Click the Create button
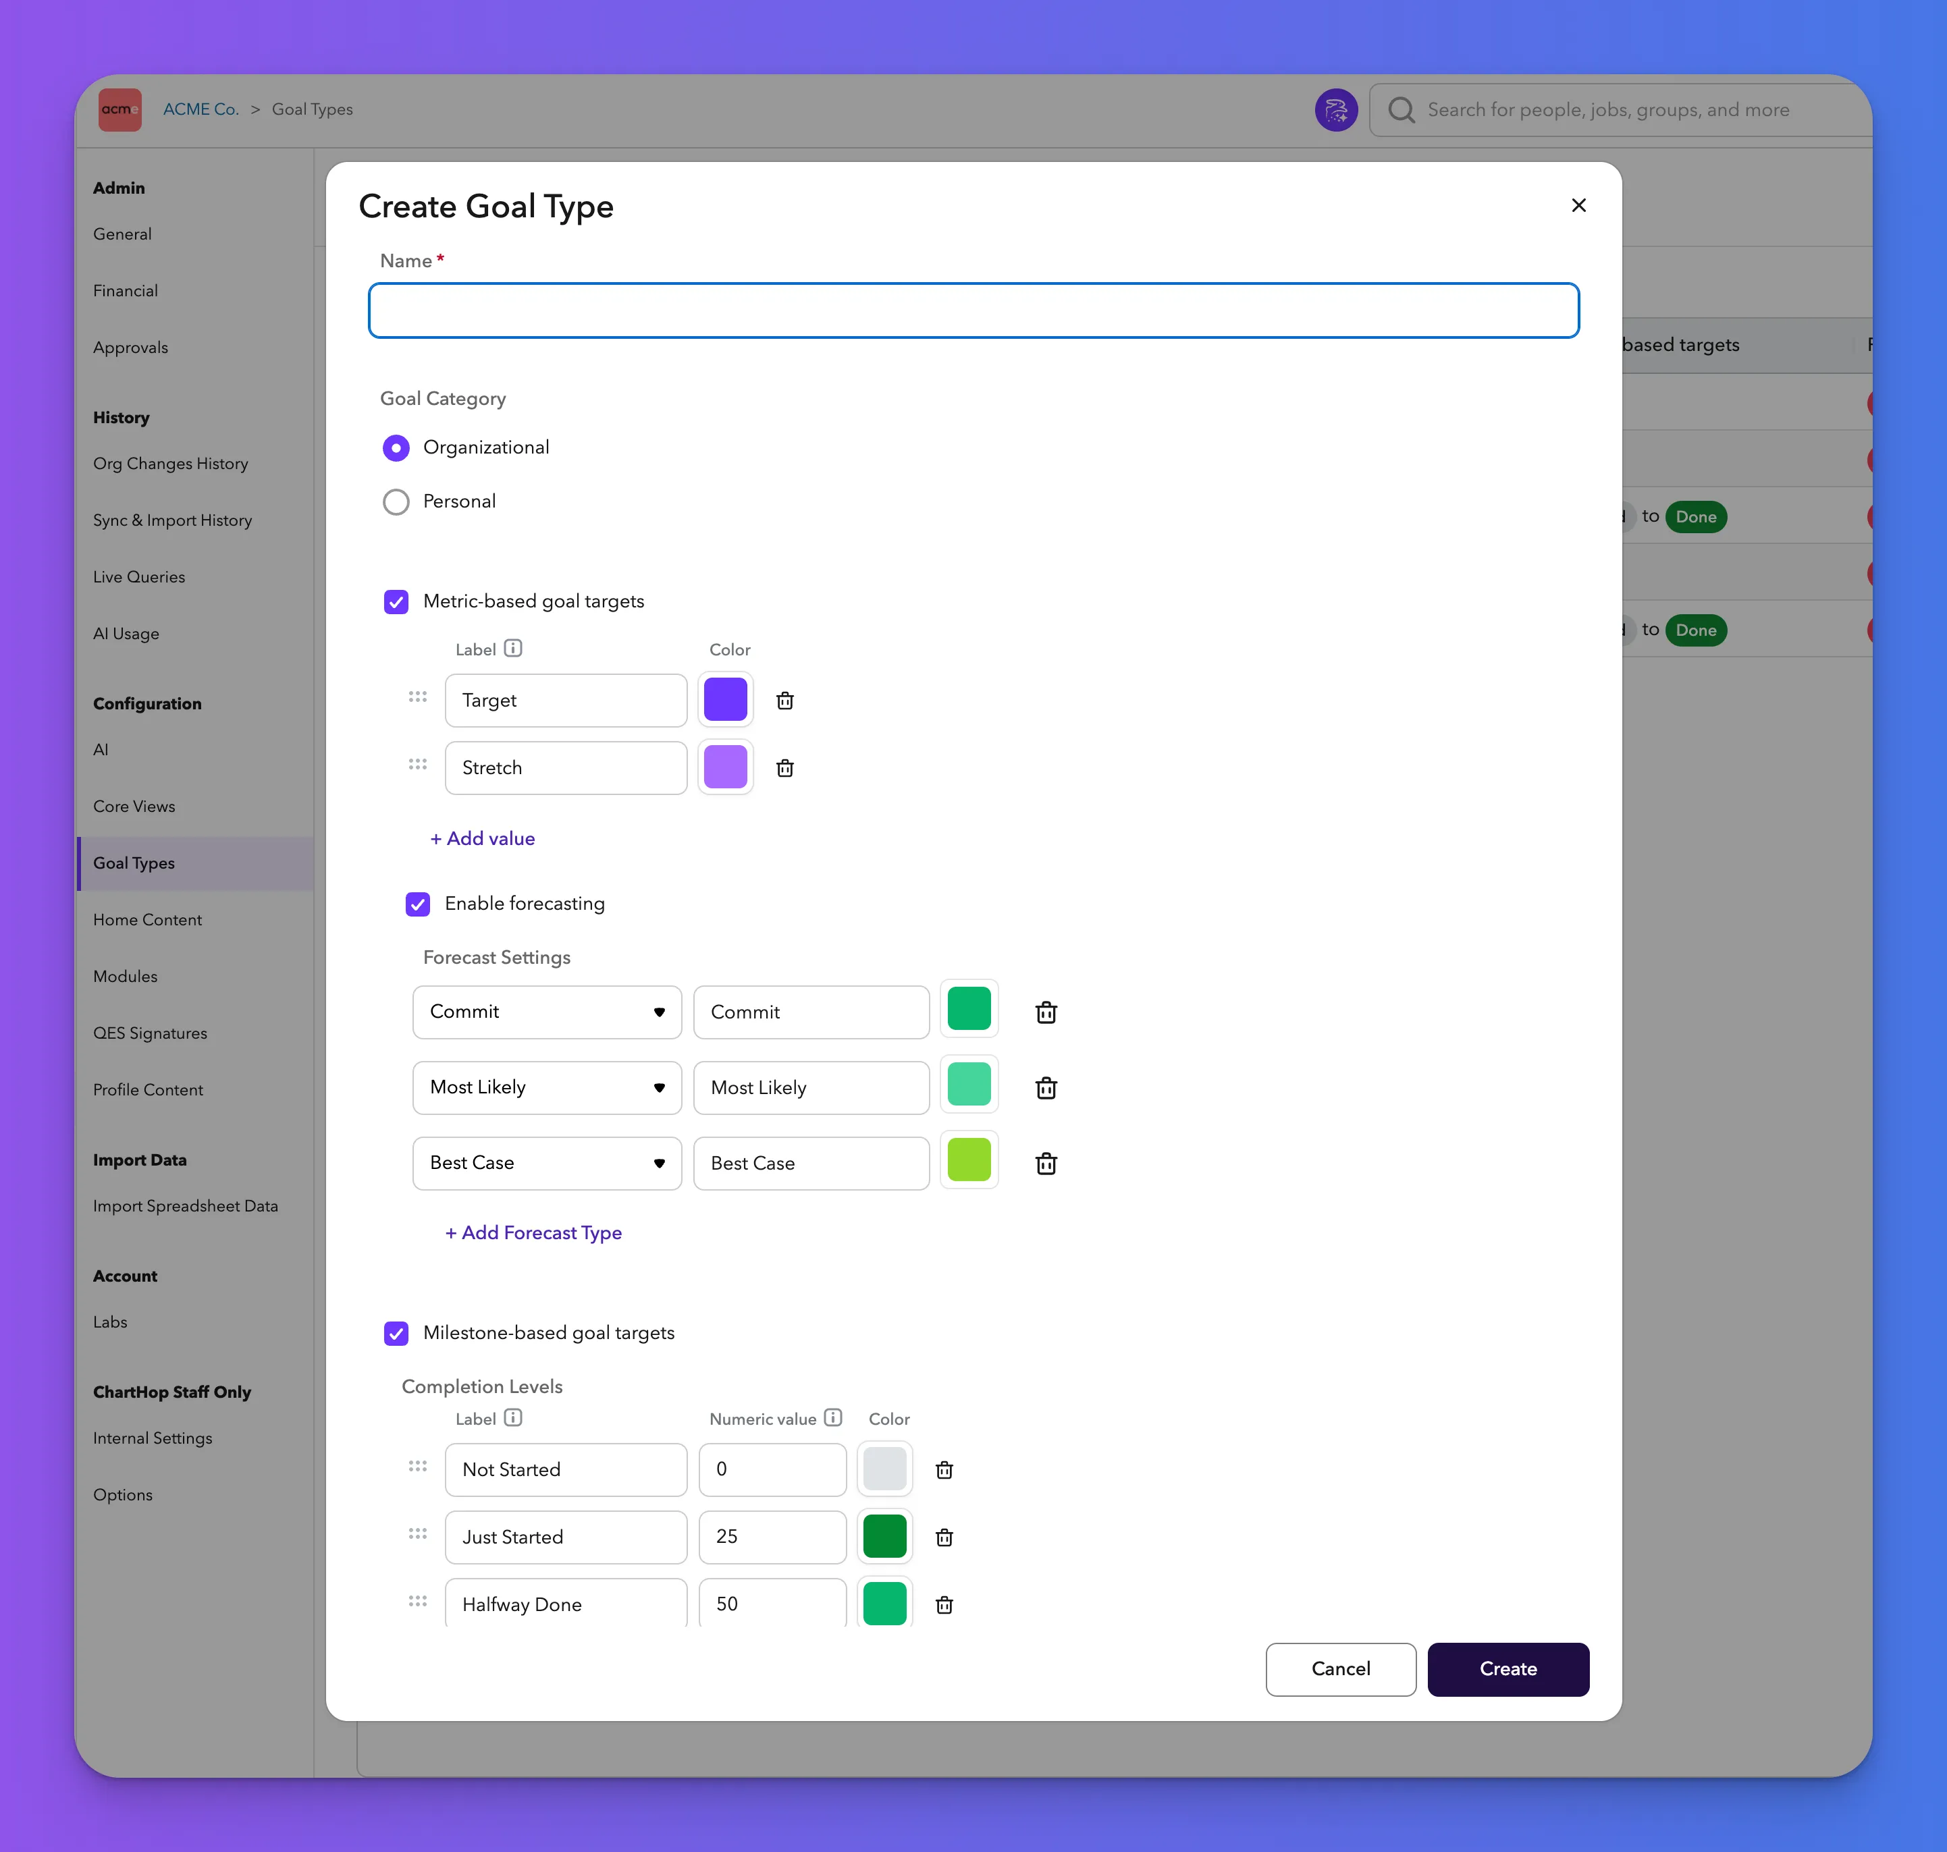The image size is (1947, 1852). (x=1508, y=1669)
